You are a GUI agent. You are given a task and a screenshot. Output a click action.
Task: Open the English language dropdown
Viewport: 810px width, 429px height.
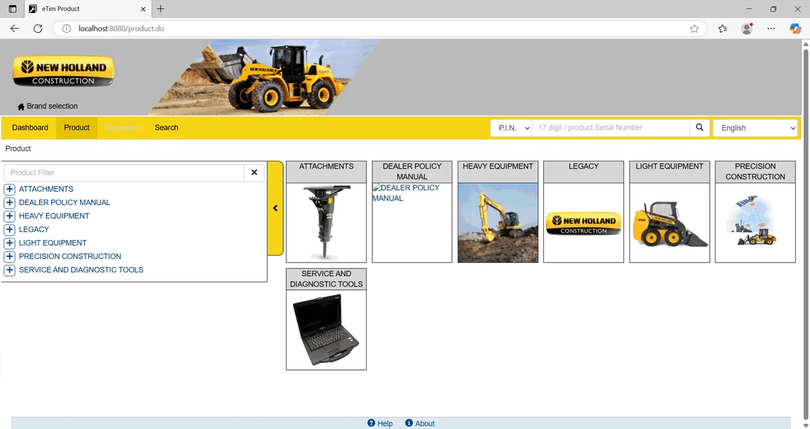755,128
